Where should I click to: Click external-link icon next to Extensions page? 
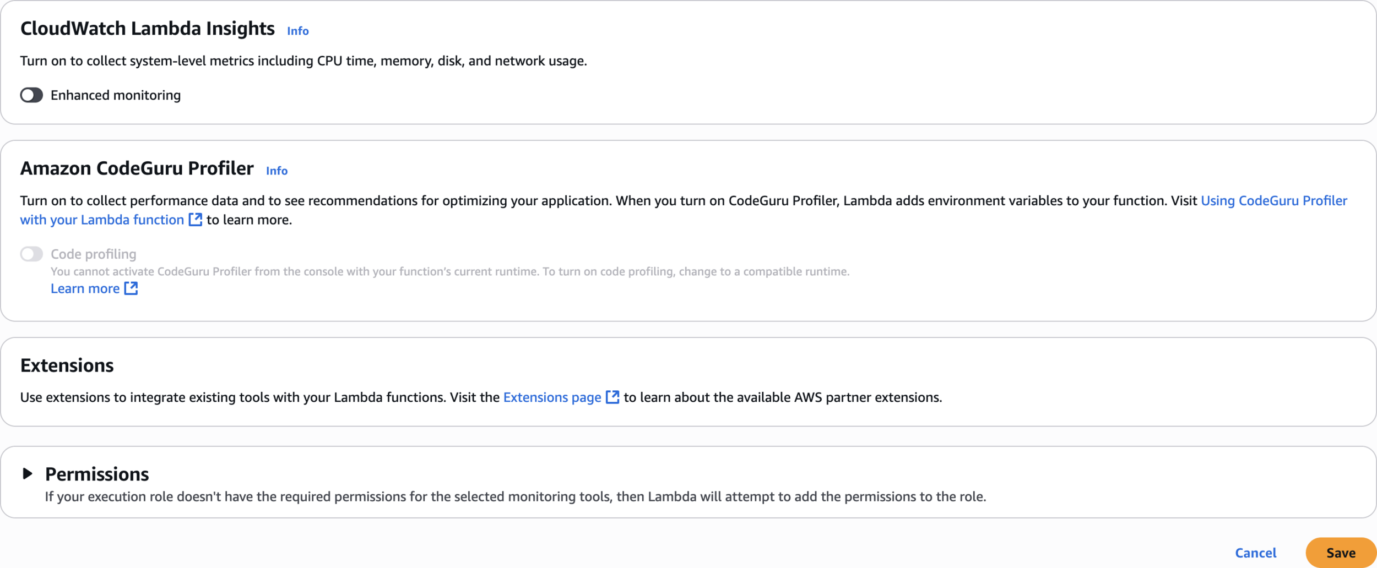(612, 397)
